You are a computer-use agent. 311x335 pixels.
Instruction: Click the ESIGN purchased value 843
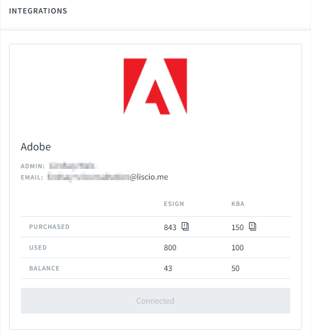pos(170,227)
